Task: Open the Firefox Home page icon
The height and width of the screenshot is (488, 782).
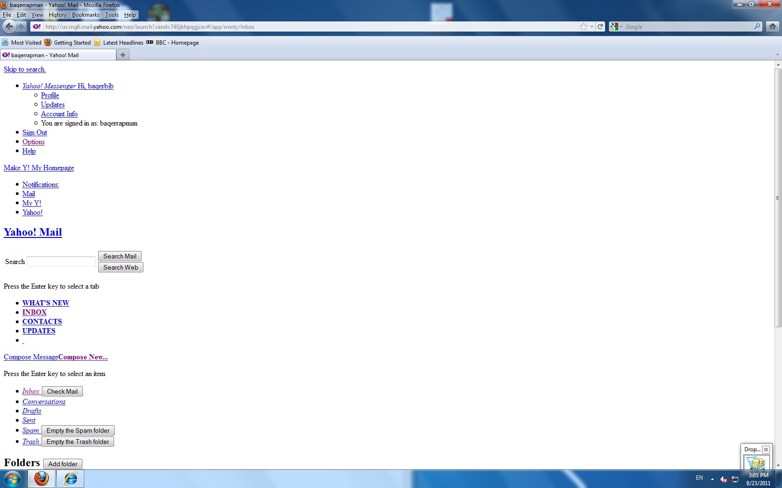Action: [x=773, y=26]
